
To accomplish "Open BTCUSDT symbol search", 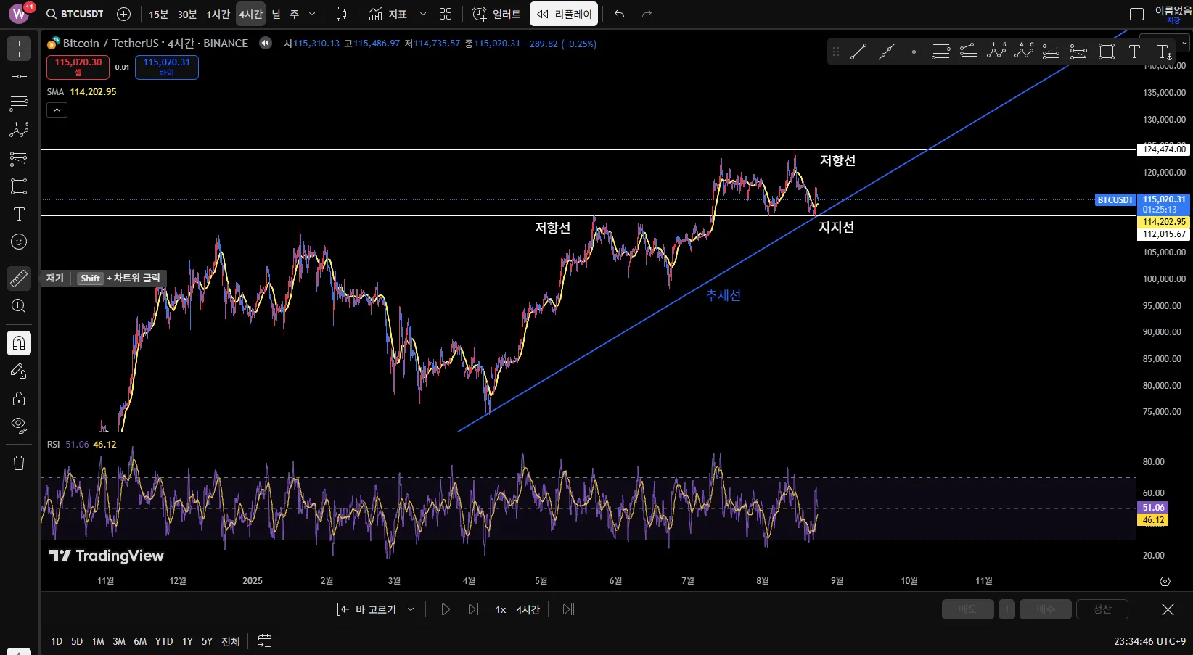I will point(75,14).
